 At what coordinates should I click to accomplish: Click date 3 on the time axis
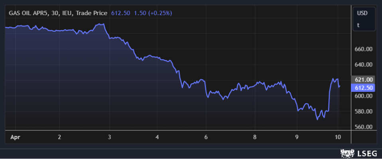click(109, 137)
